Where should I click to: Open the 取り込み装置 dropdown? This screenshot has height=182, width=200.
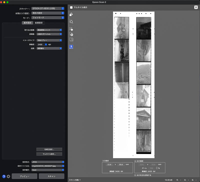(x=49, y=30)
